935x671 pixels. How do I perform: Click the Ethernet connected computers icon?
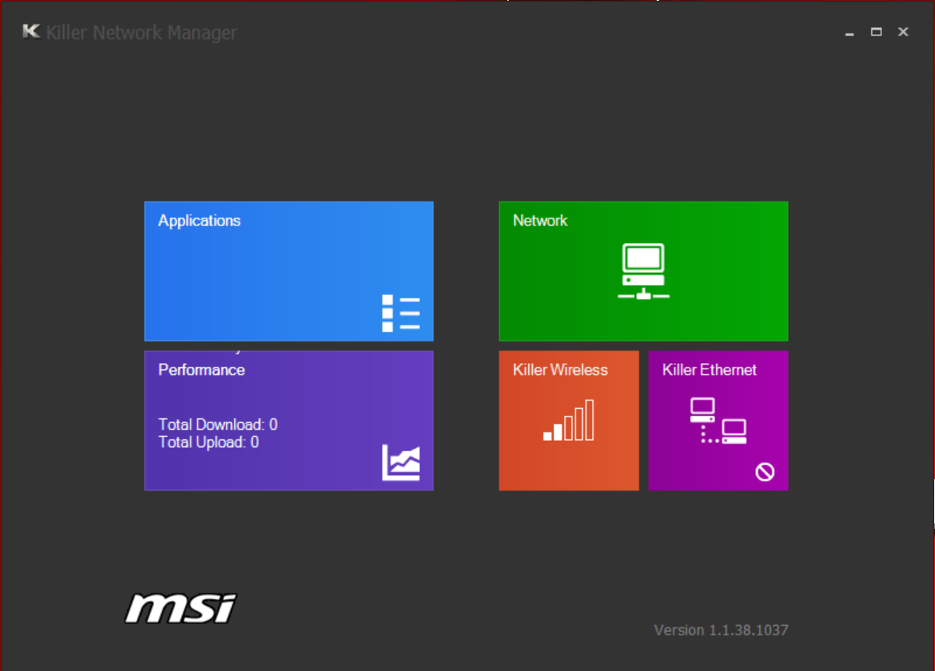(718, 421)
